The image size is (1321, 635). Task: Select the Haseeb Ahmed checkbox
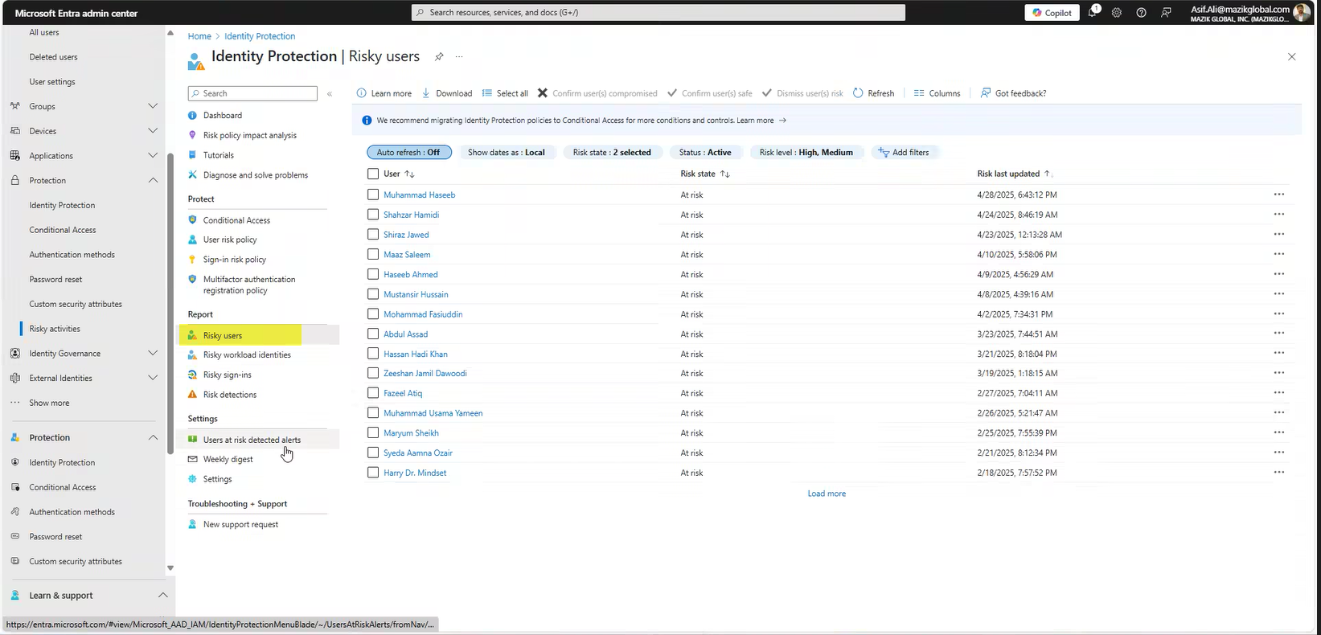373,274
